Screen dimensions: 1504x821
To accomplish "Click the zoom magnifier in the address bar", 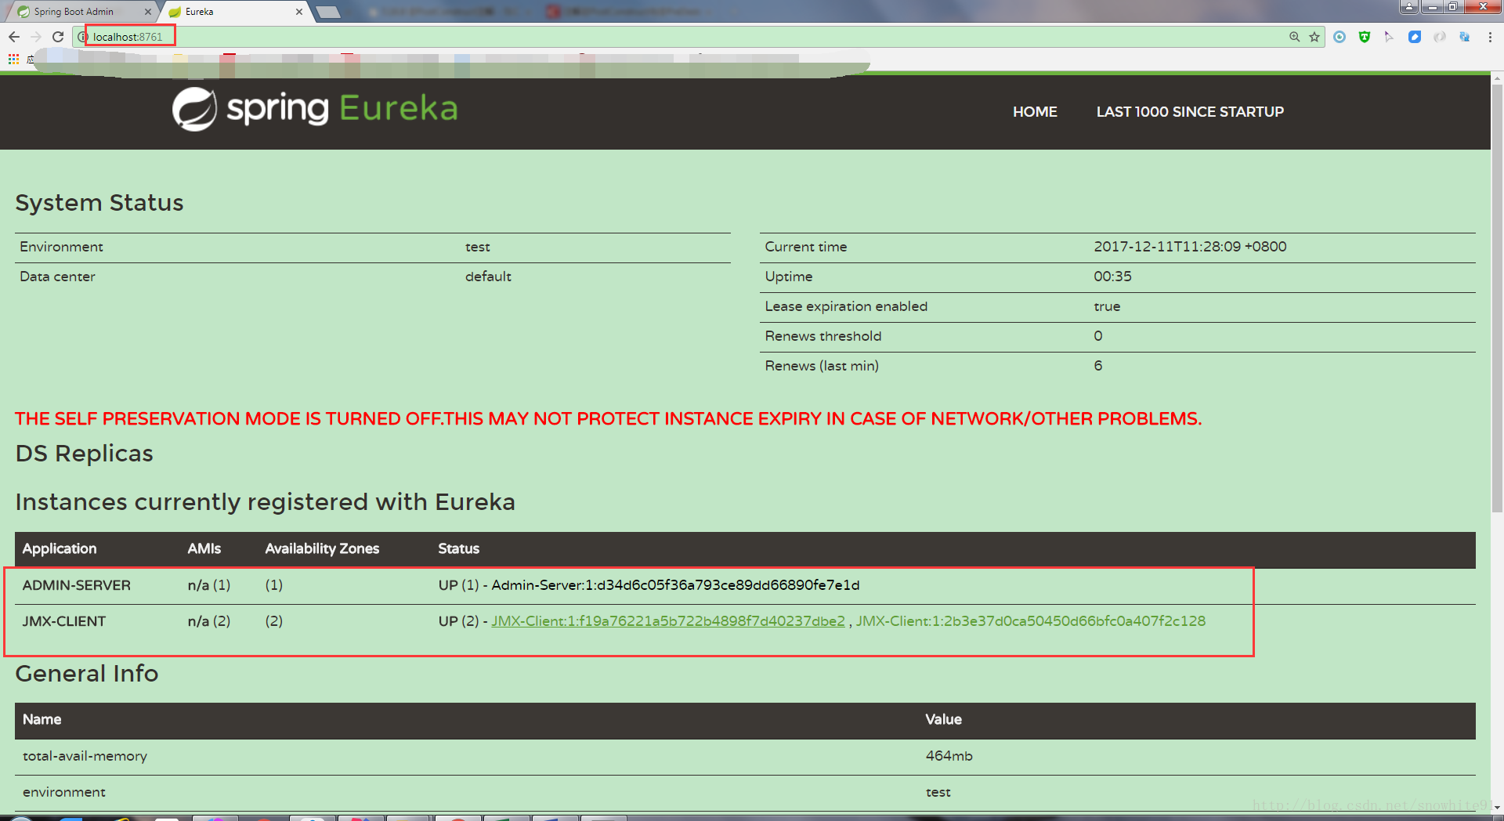I will point(1294,37).
